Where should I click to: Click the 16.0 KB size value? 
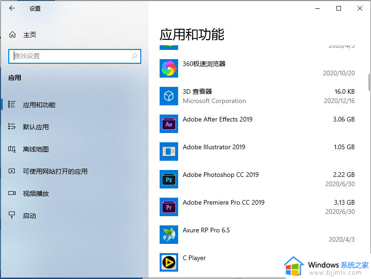coord(345,91)
